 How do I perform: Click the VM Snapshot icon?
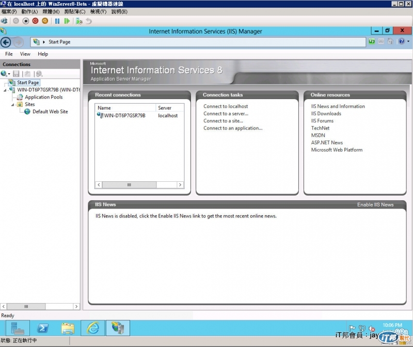point(79,21)
